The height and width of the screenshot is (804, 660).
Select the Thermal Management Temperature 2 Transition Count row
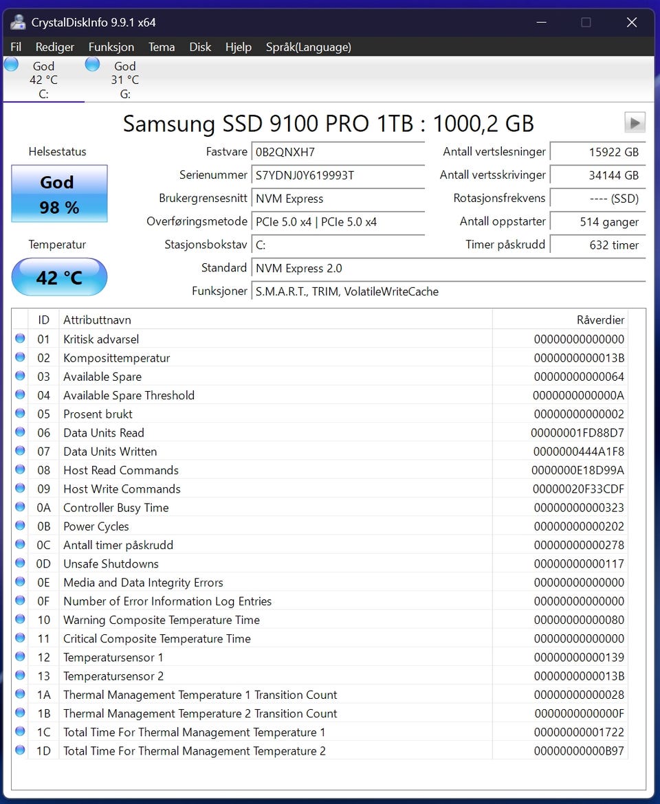320,713
